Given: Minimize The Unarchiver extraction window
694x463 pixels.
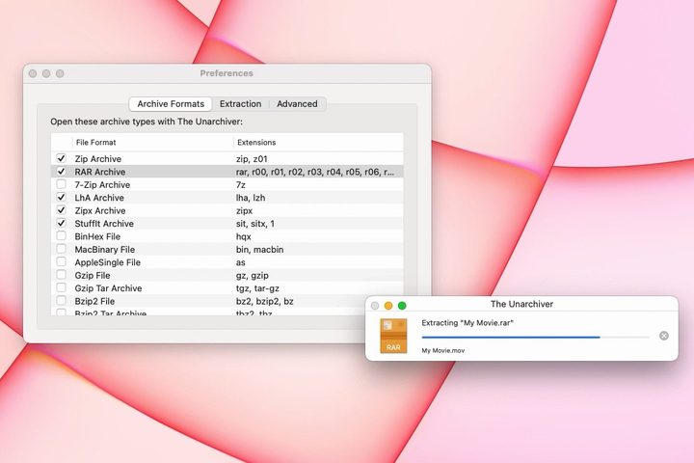Looking at the screenshot, I should pyautogui.click(x=388, y=305).
